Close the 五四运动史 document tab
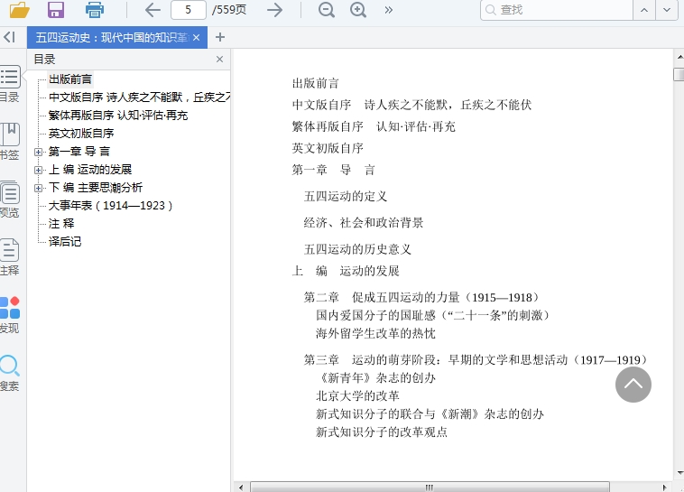The height and width of the screenshot is (492, 684). click(197, 38)
